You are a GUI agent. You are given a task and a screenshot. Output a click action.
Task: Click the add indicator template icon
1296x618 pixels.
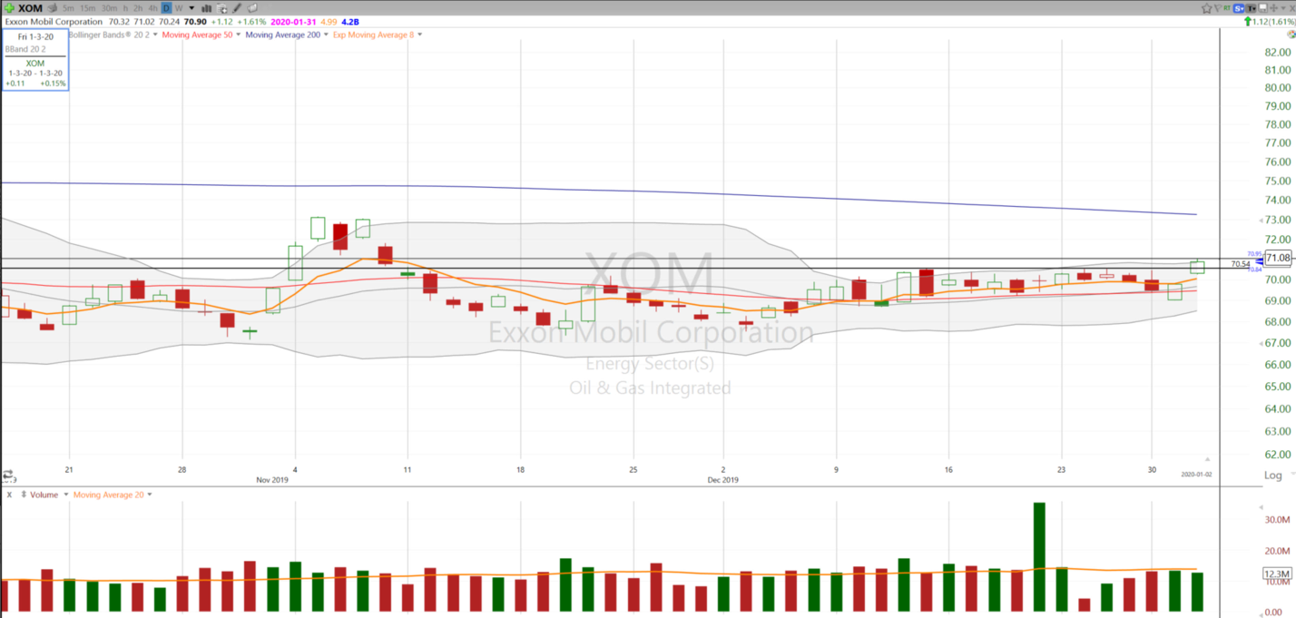(x=221, y=8)
